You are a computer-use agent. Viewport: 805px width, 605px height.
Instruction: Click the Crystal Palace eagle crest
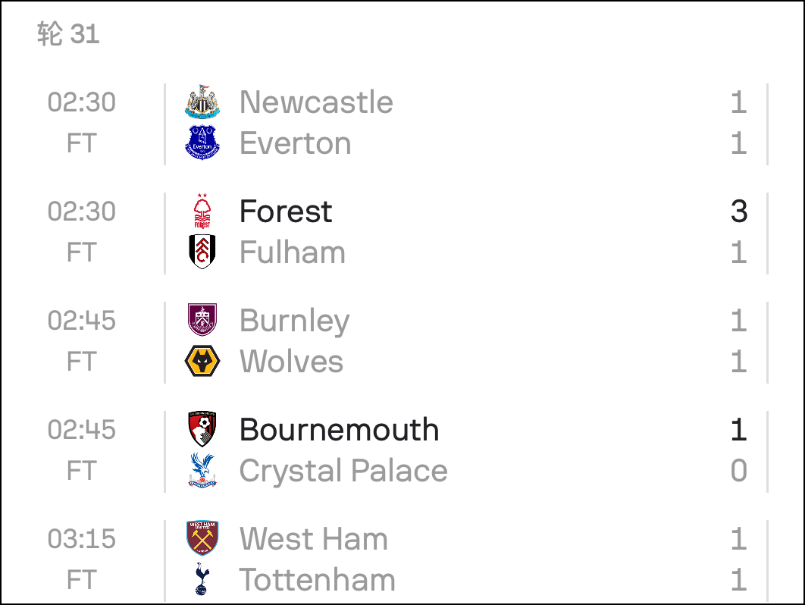point(202,470)
